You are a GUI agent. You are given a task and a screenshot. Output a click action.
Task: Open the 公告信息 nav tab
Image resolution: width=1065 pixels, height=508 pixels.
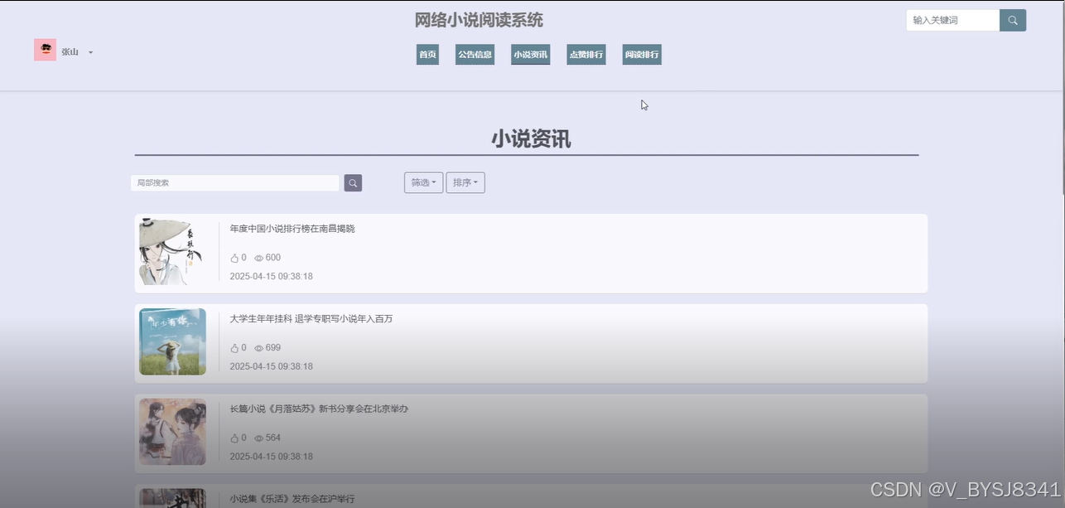pyautogui.click(x=475, y=55)
